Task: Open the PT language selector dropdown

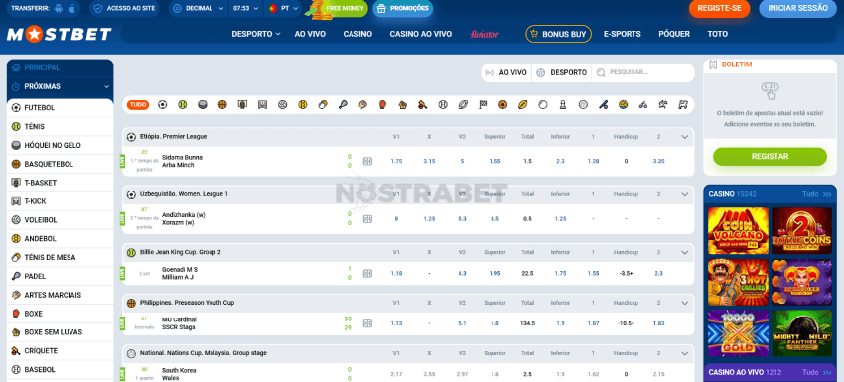Action: point(283,8)
